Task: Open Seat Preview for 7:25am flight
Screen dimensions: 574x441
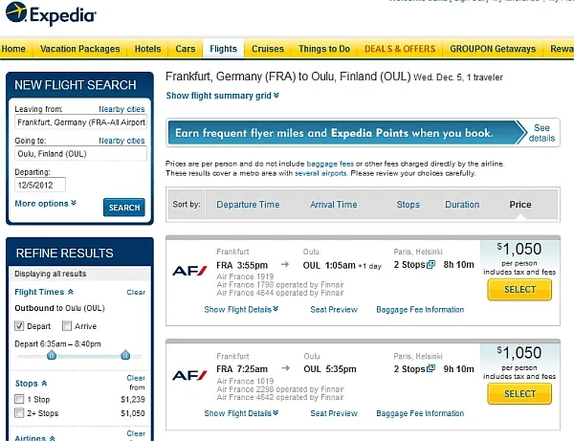Action: (x=334, y=413)
